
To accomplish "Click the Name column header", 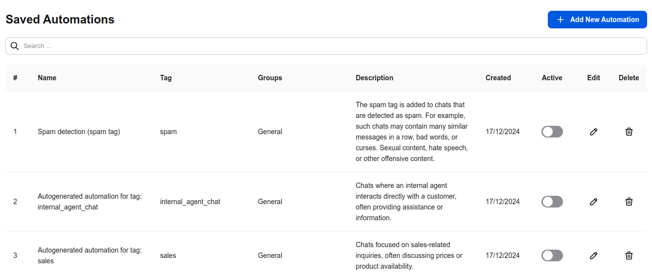I will tap(47, 78).
